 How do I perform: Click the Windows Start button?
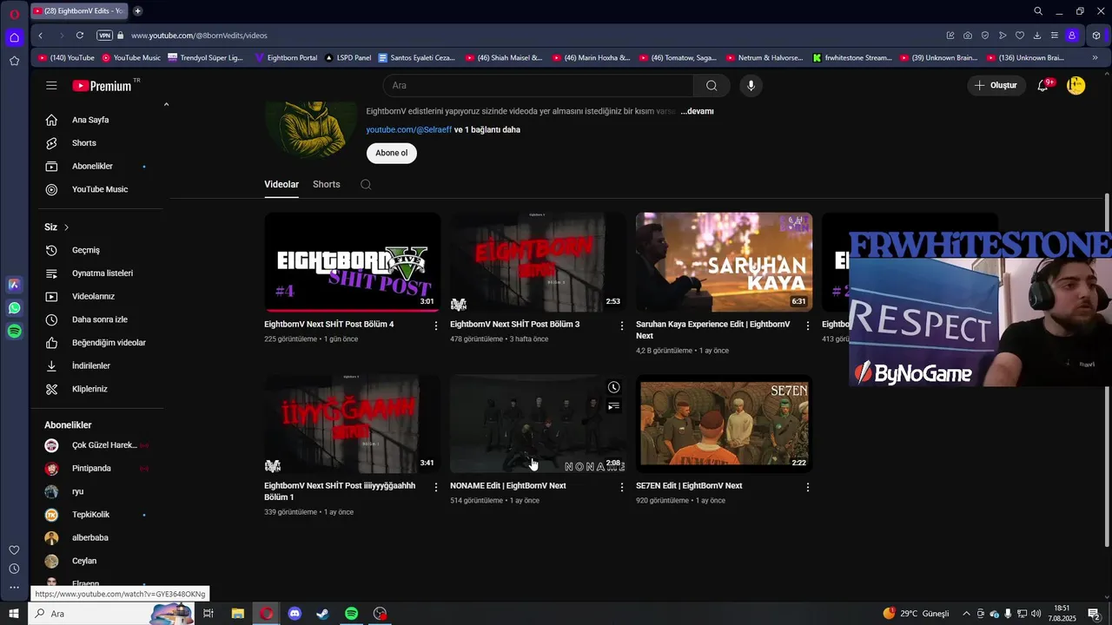14,614
